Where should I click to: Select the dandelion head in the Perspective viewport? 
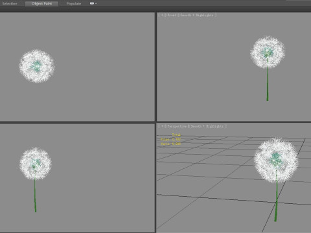click(276, 161)
